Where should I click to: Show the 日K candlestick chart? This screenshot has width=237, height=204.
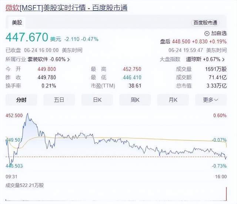(97, 100)
